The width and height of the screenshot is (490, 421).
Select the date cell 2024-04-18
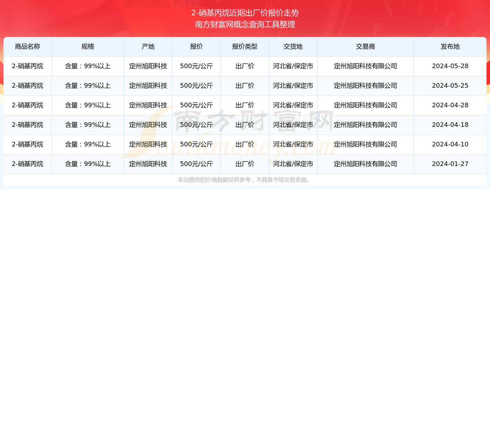(450, 125)
